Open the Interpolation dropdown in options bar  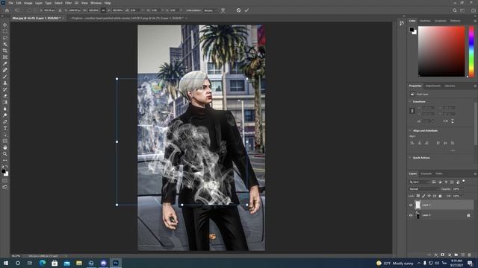click(x=211, y=10)
